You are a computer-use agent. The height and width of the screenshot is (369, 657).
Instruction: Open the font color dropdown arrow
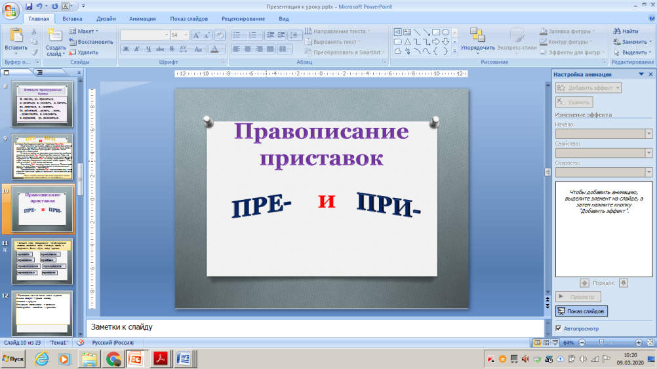[x=222, y=49]
